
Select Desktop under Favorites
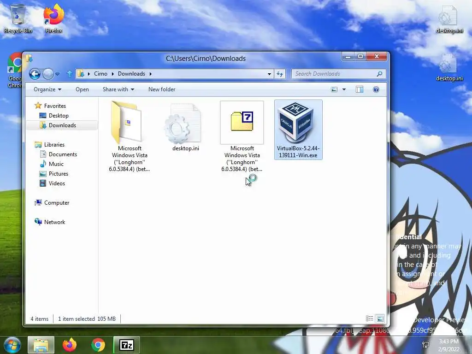(x=54, y=116)
